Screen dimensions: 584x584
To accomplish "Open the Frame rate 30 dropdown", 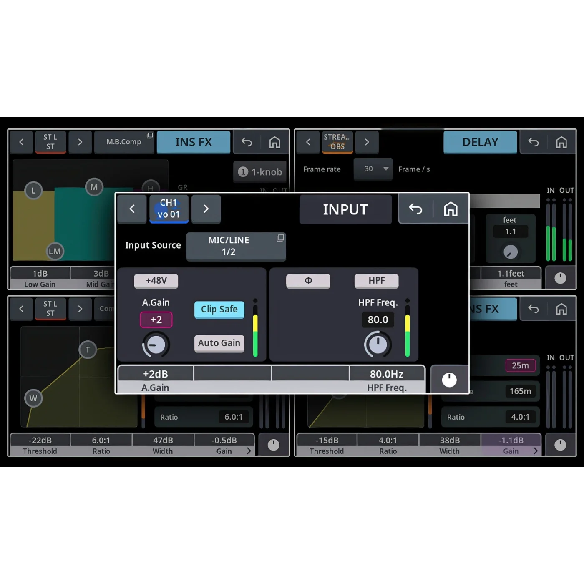I will point(373,169).
